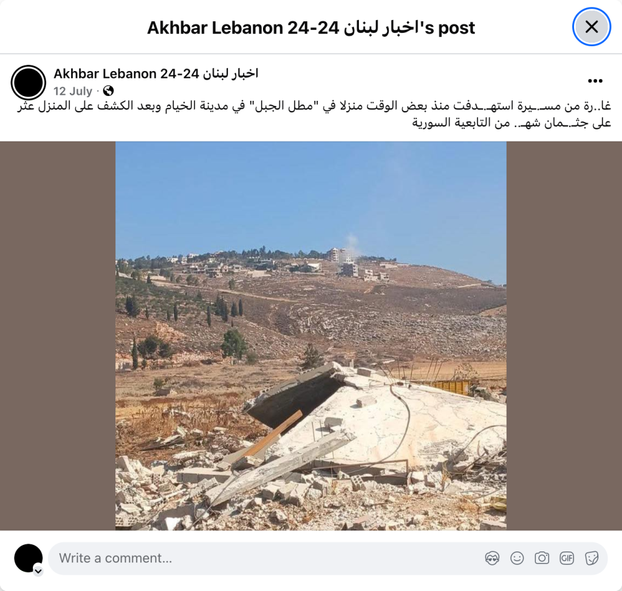This screenshot has width=622, height=591.
Task: Open the rubble and hillside photo
Action: pyautogui.click(x=311, y=336)
